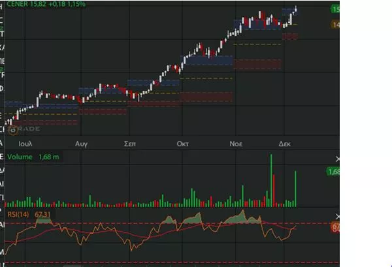Select the Νοε month on time axis
This screenshot has height=267, width=392.
(235, 142)
